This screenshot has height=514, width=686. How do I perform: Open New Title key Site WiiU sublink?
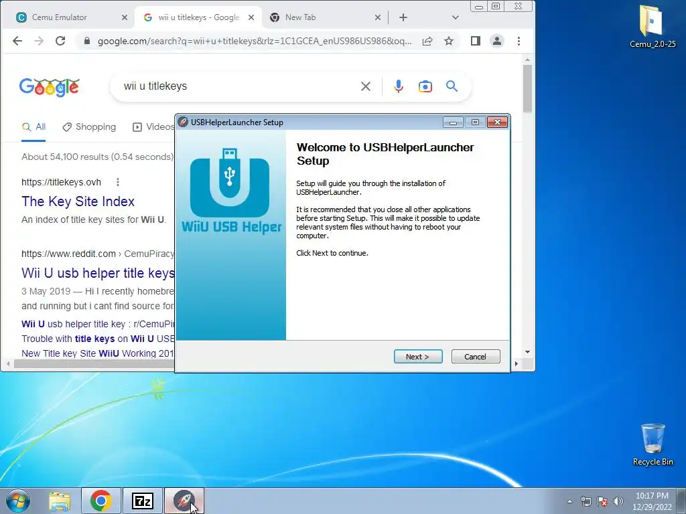(x=98, y=353)
